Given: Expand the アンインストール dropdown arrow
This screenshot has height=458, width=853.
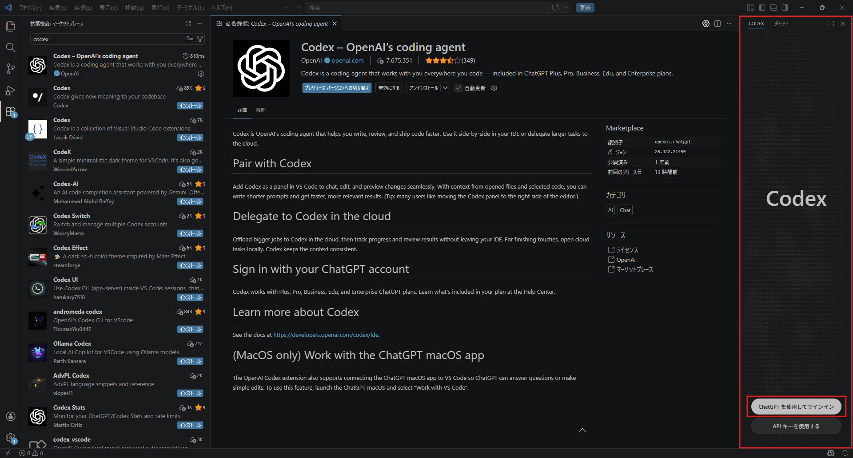Looking at the screenshot, I should tap(445, 88).
